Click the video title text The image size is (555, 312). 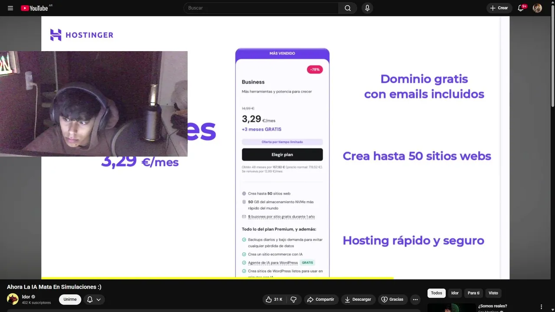54,287
